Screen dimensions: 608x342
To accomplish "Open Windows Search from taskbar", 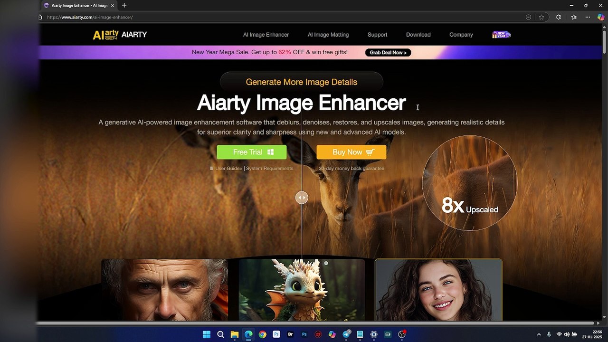I will [220, 334].
